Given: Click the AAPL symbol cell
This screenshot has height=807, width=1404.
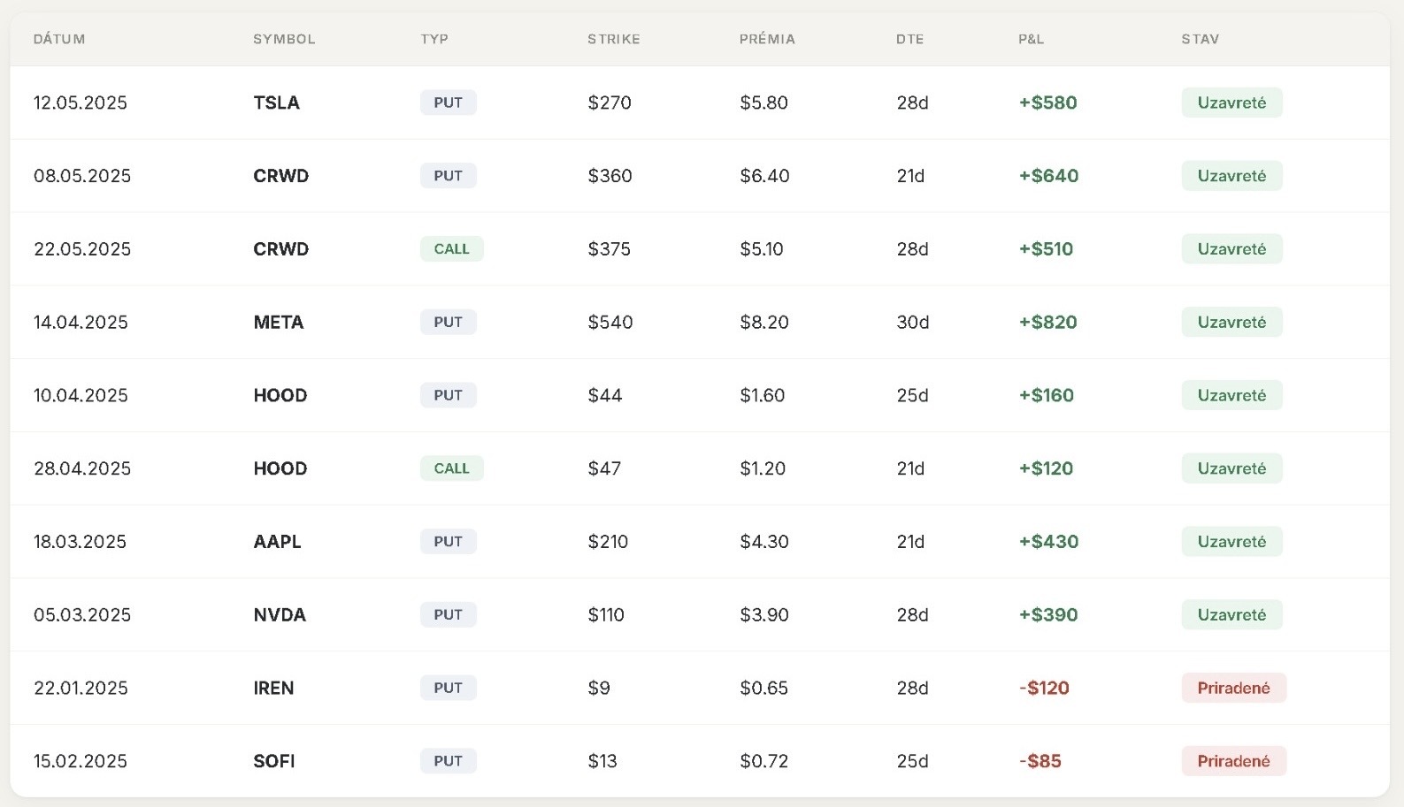Looking at the screenshot, I should pyautogui.click(x=278, y=542).
